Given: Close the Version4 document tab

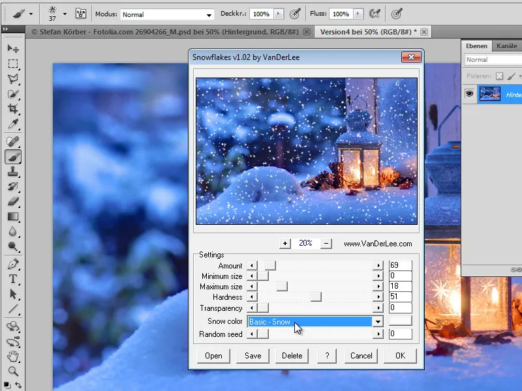Looking at the screenshot, I should tap(424, 32).
